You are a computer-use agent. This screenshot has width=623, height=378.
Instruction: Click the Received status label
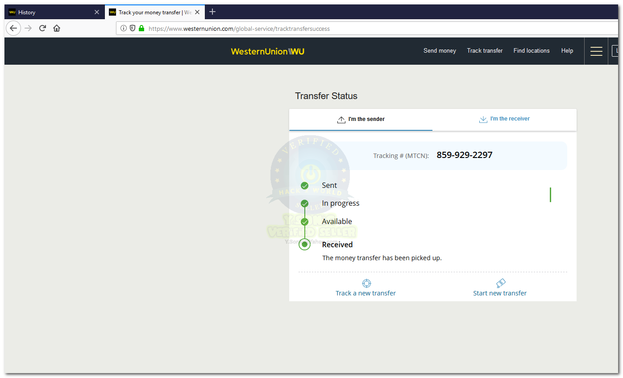click(x=337, y=245)
